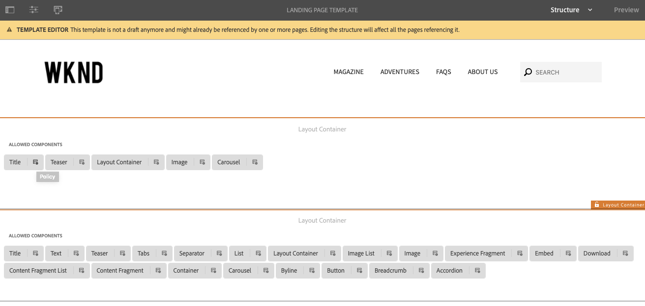The width and height of the screenshot is (645, 306).
Task: Select the Download component label
Action: [597, 254]
